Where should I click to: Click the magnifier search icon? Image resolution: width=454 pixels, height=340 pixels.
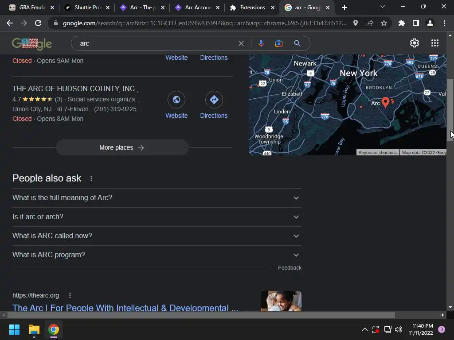297,43
